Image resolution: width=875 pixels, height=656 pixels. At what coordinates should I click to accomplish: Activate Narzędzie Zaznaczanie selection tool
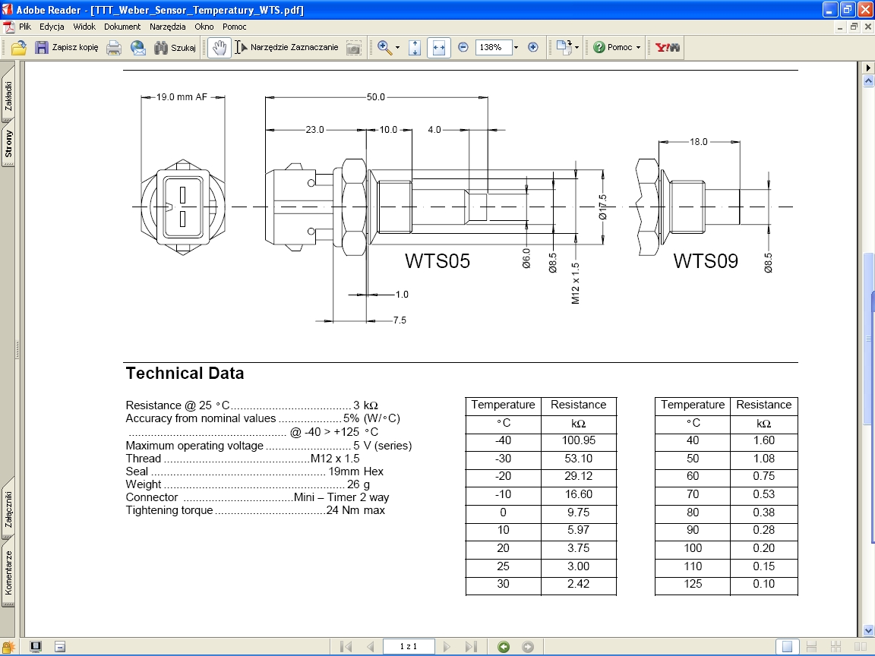(x=287, y=47)
